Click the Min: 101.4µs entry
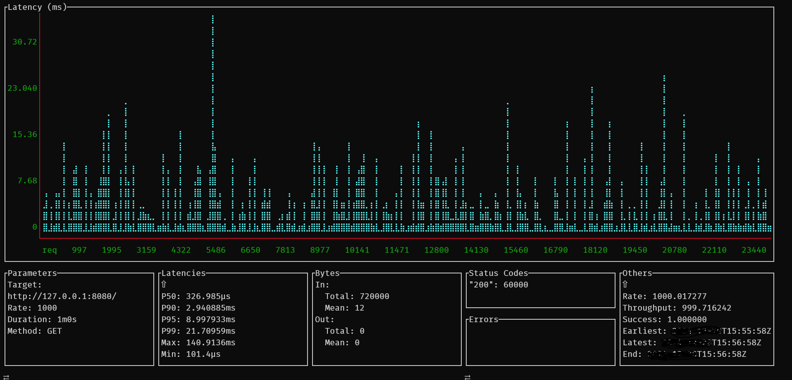The height and width of the screenshot is (380, 792). 191,354
